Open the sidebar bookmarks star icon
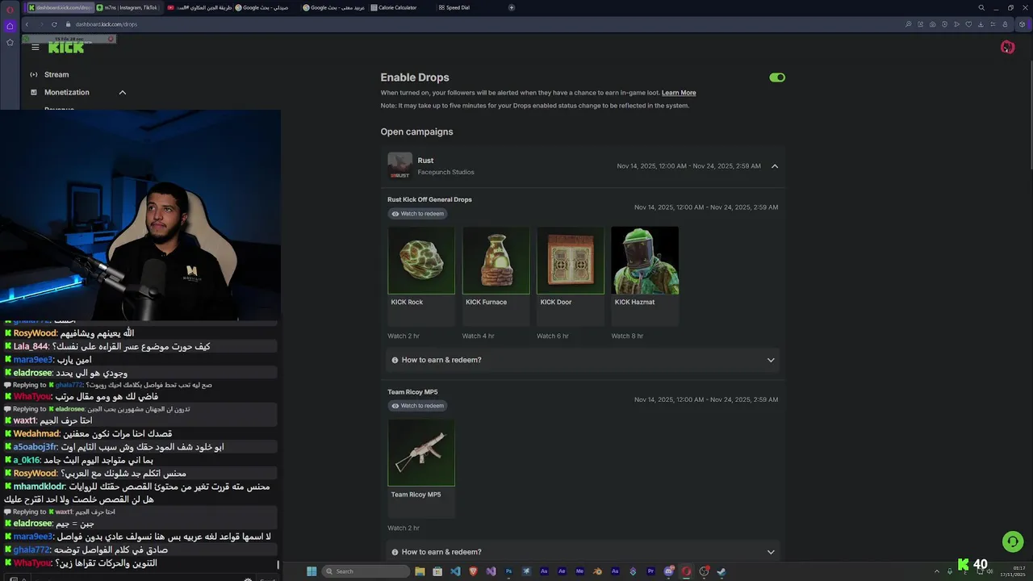This screenshot has height=581, width=1033. coord(10,42)
